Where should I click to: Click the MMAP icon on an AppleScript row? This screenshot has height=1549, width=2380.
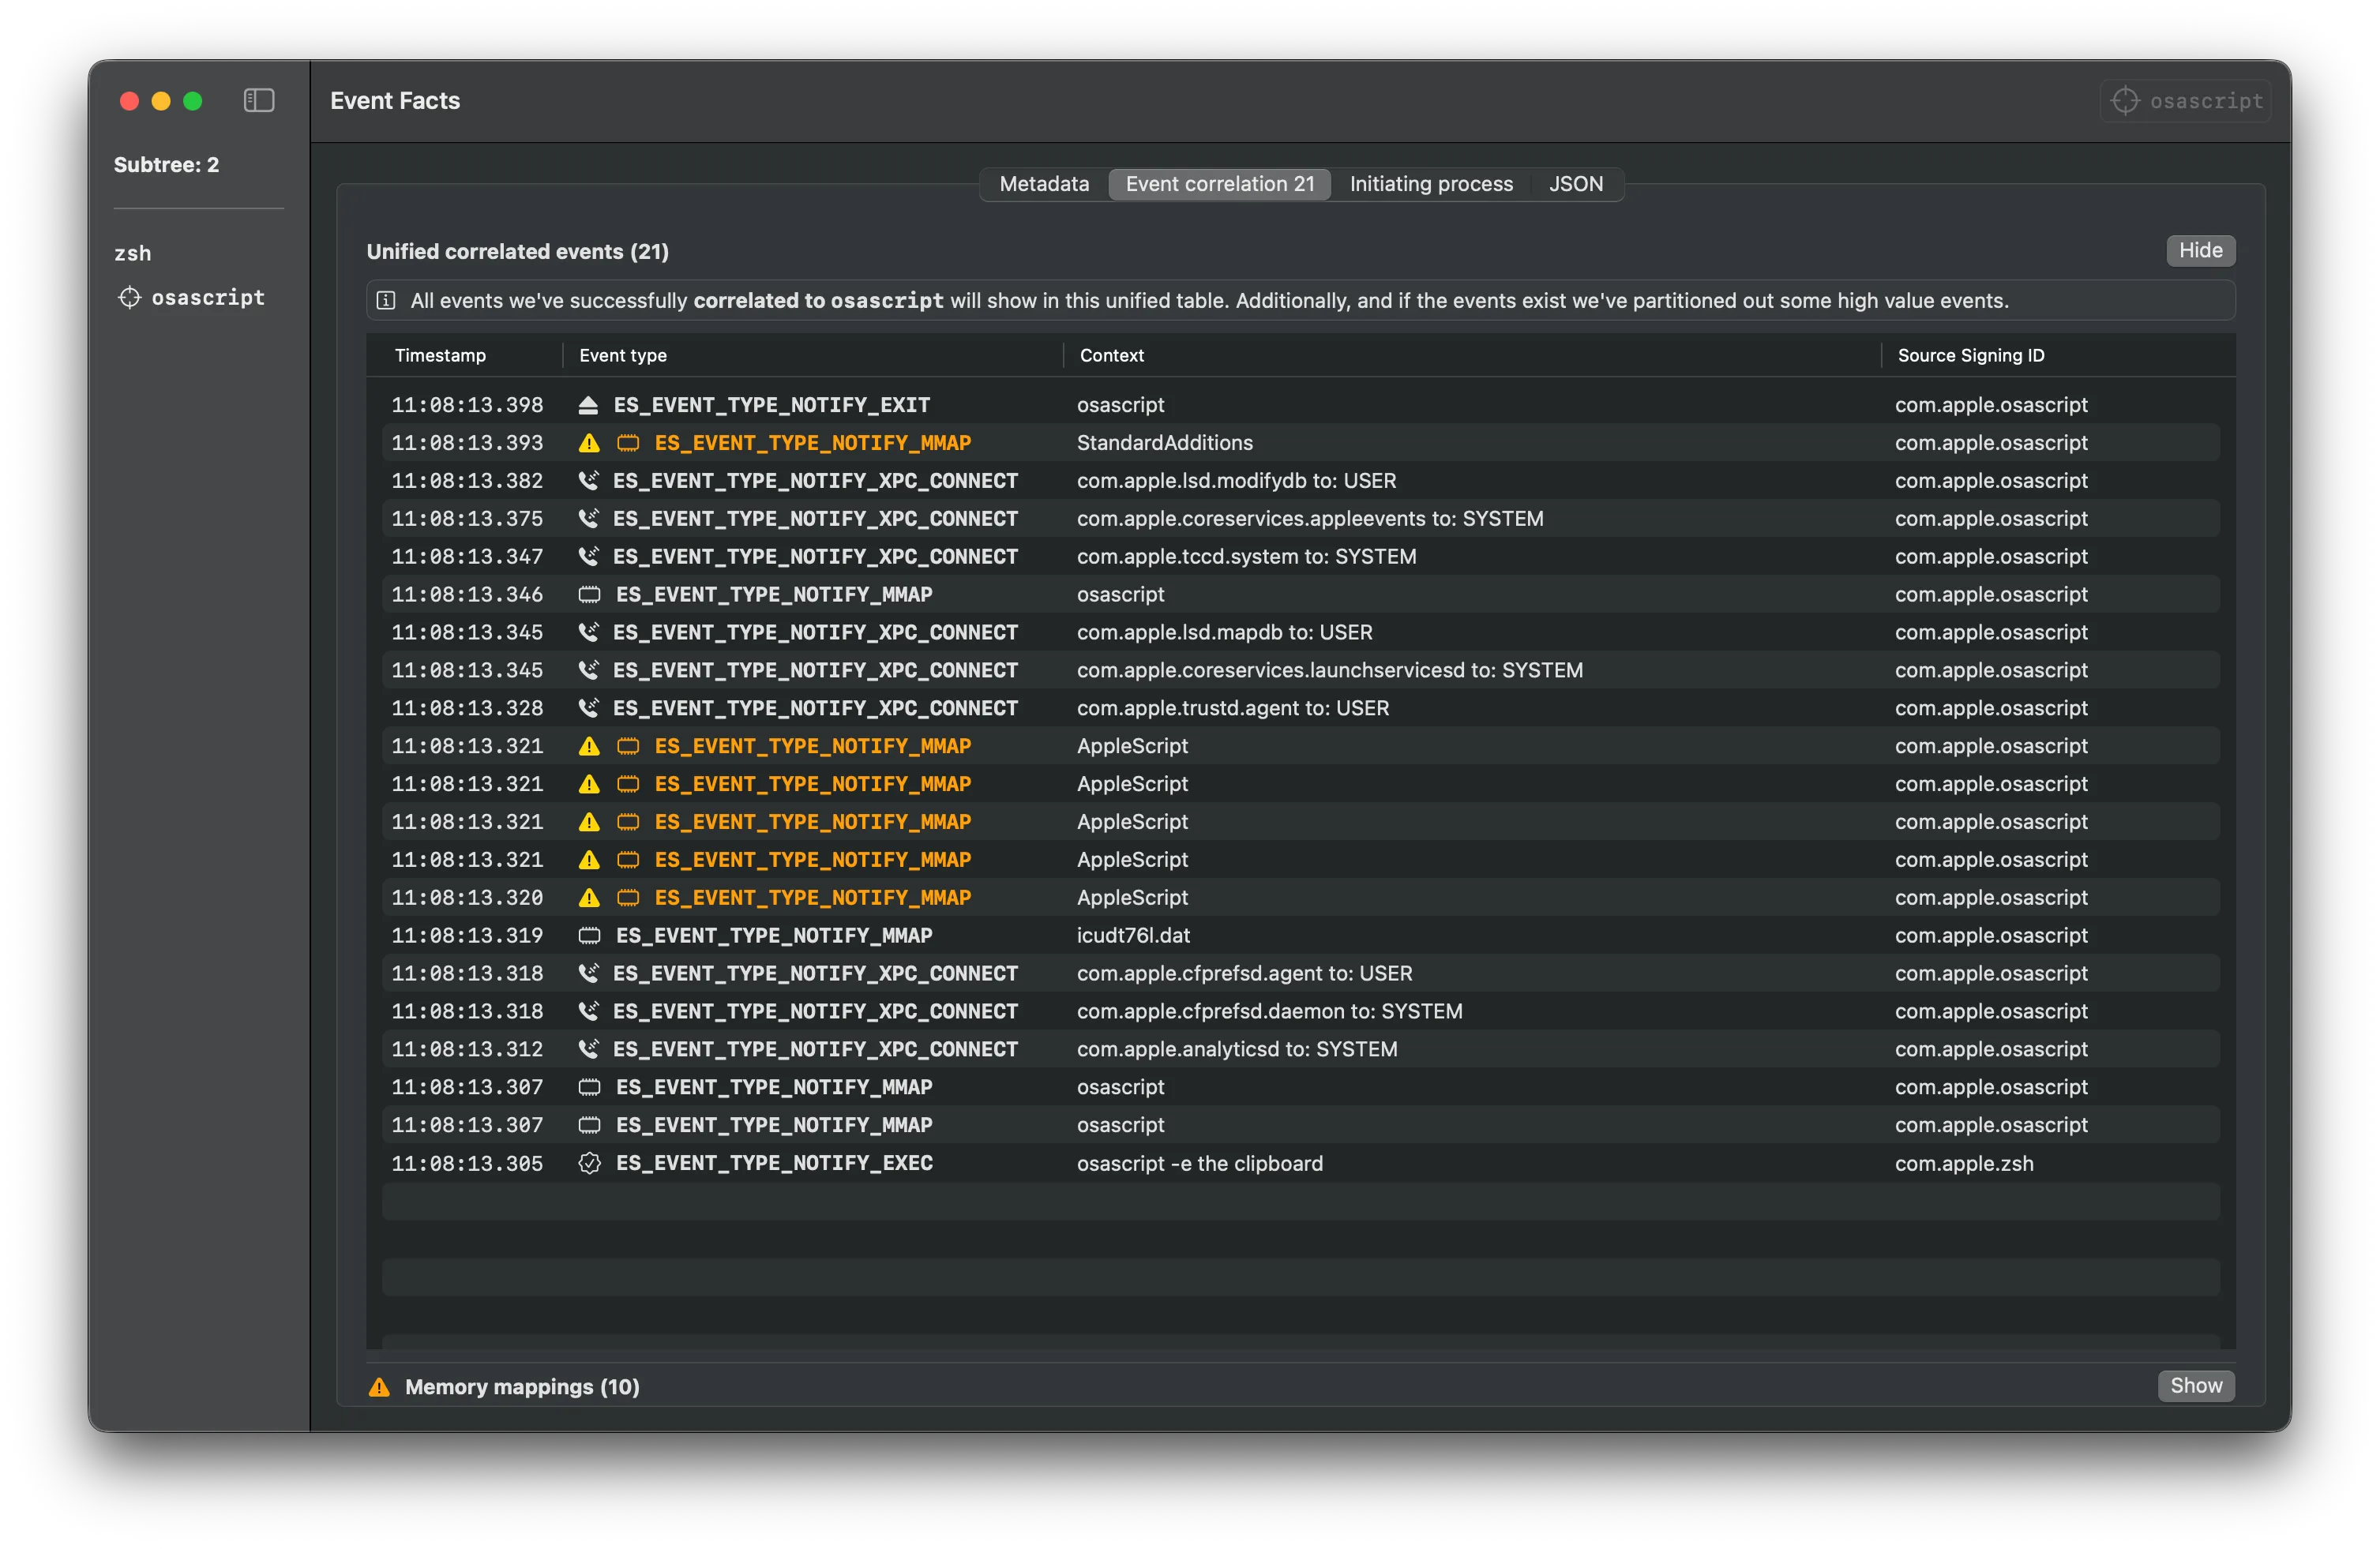[628, 745]
